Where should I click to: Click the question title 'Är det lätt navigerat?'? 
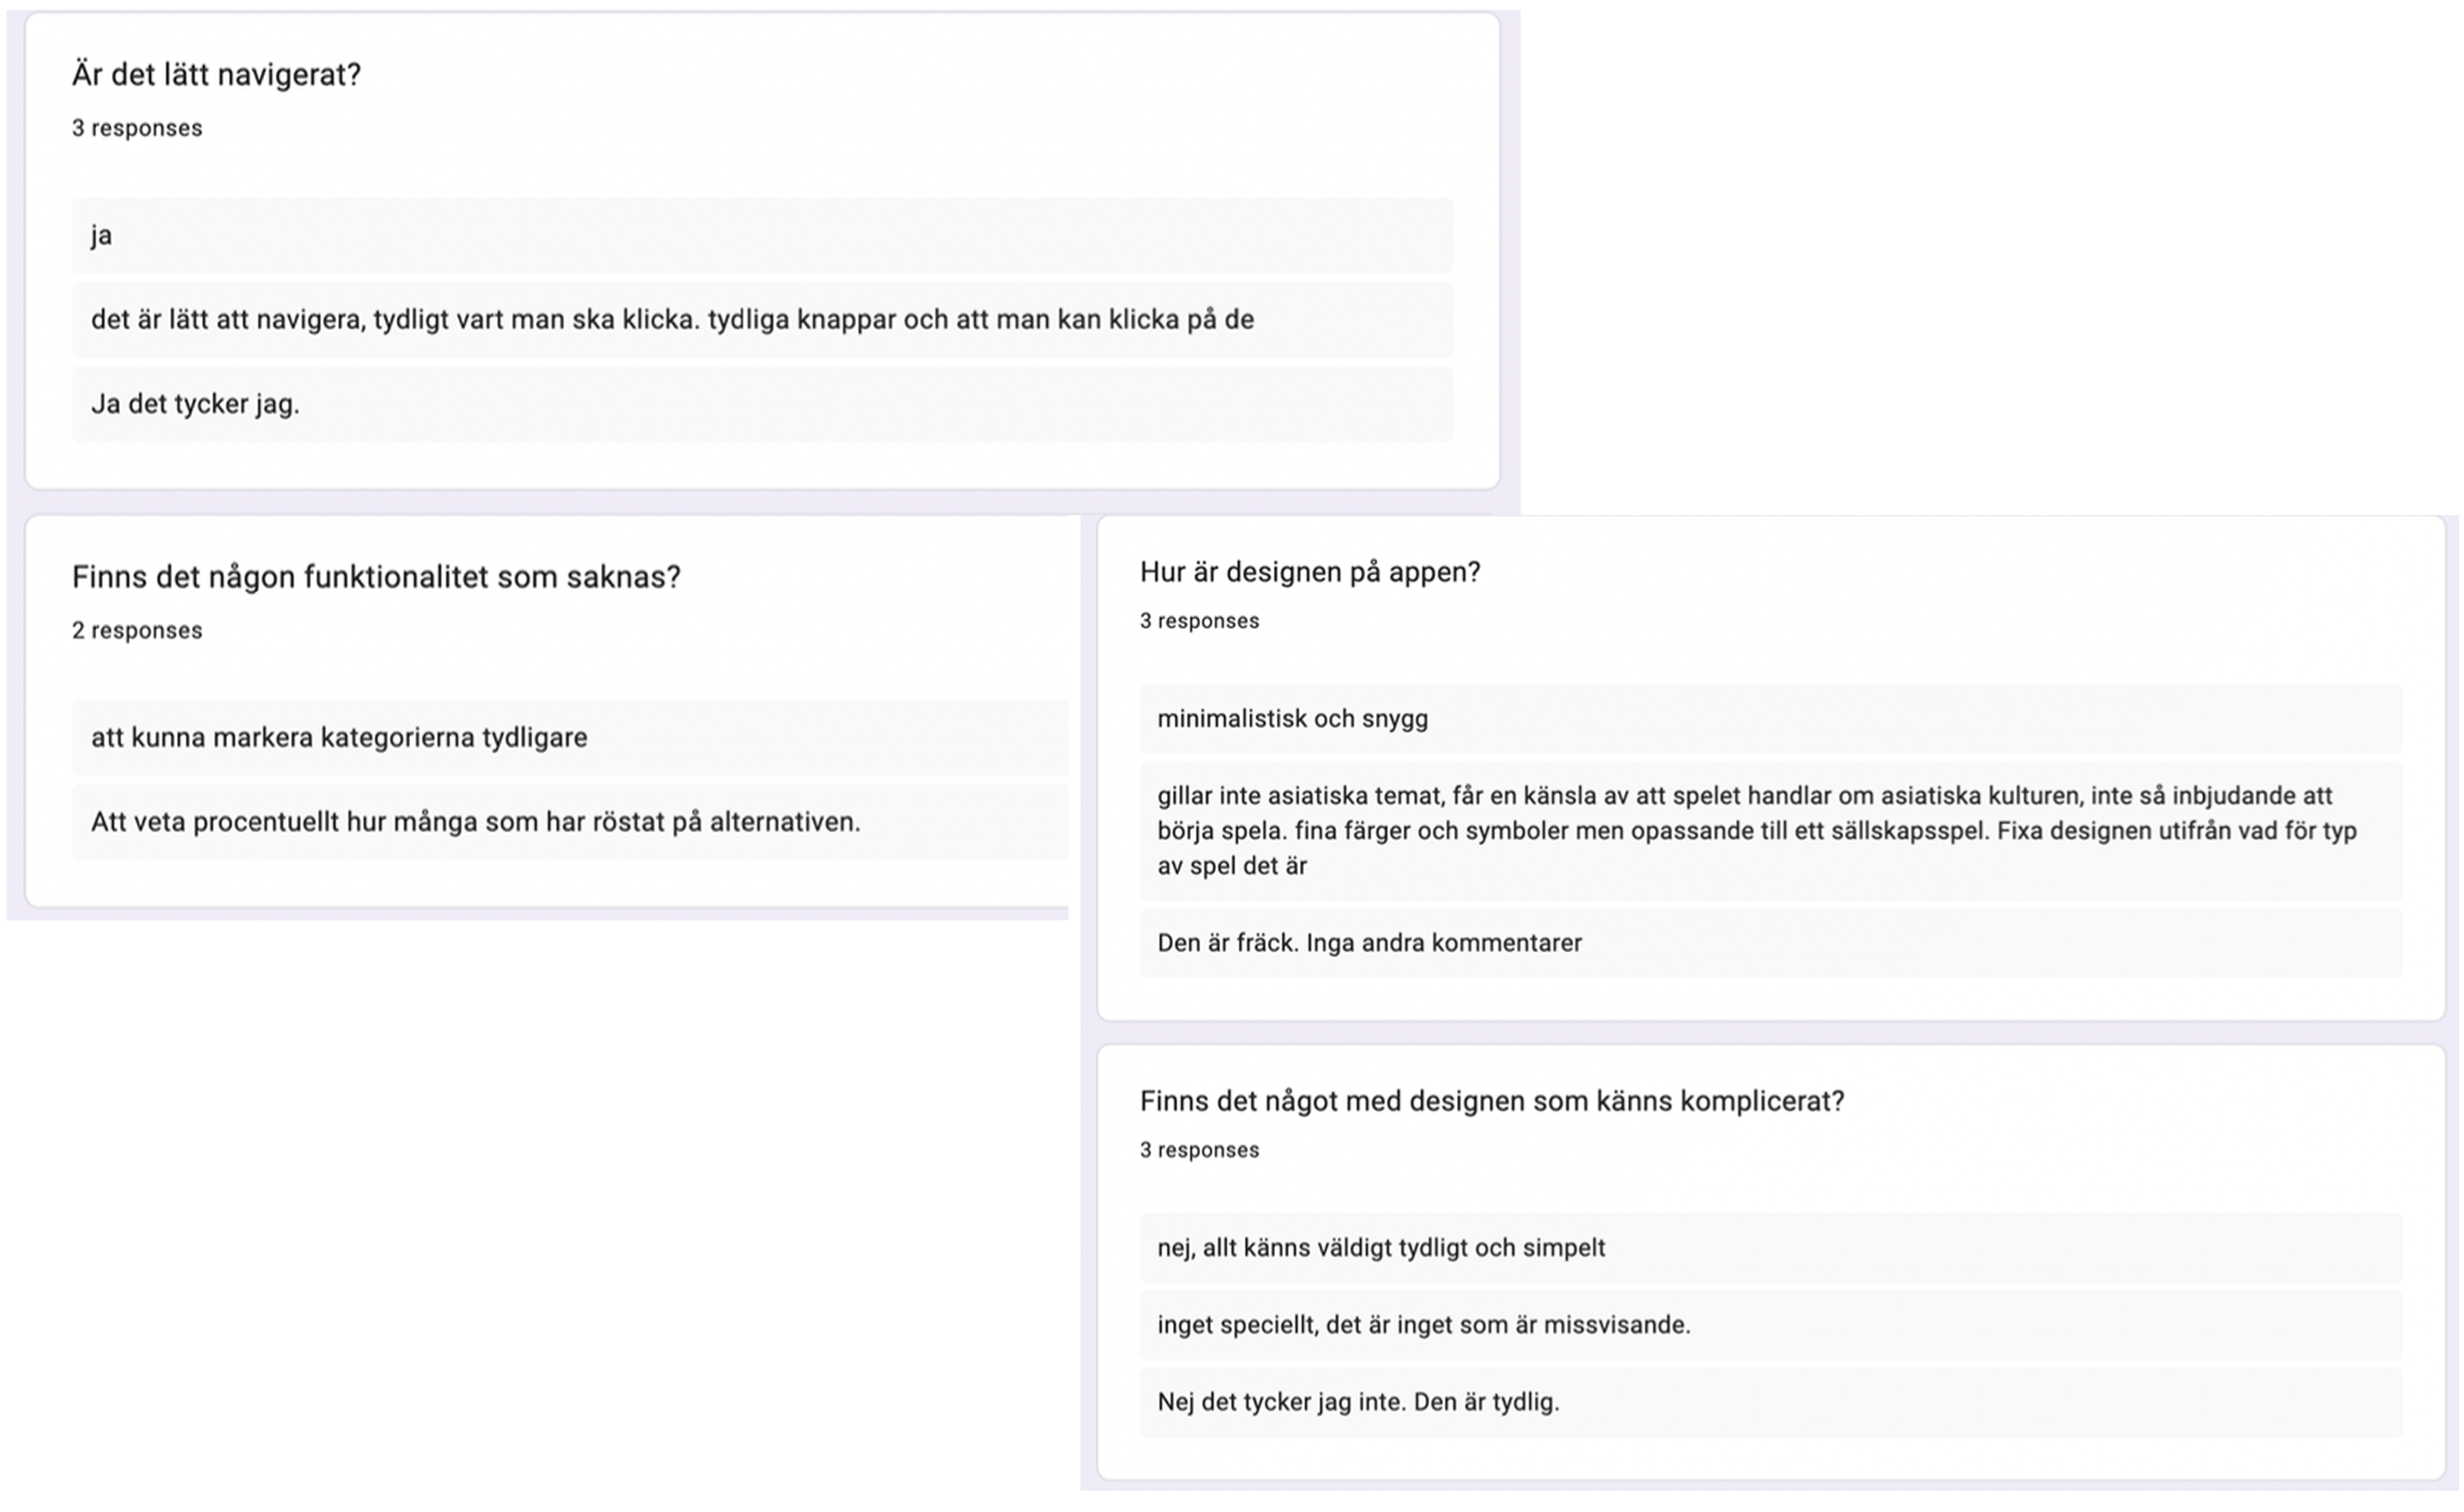(216, 75)
